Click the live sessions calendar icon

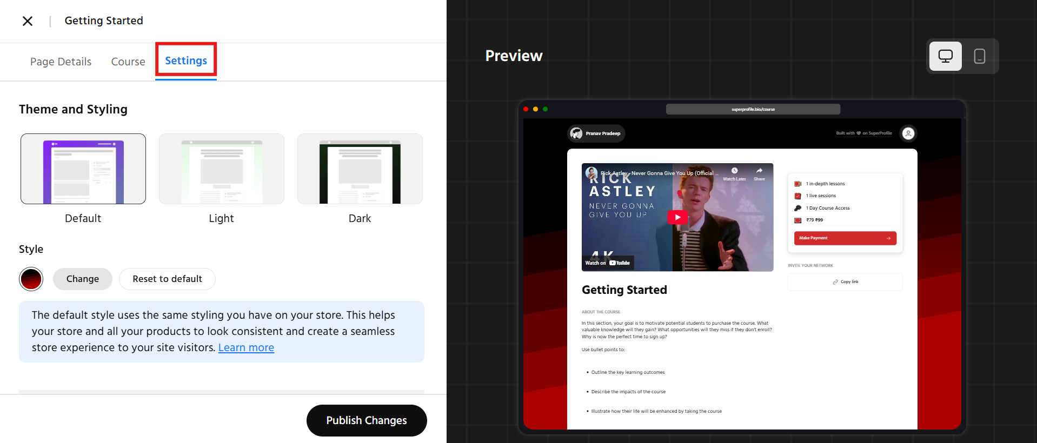tap(797, 196)
